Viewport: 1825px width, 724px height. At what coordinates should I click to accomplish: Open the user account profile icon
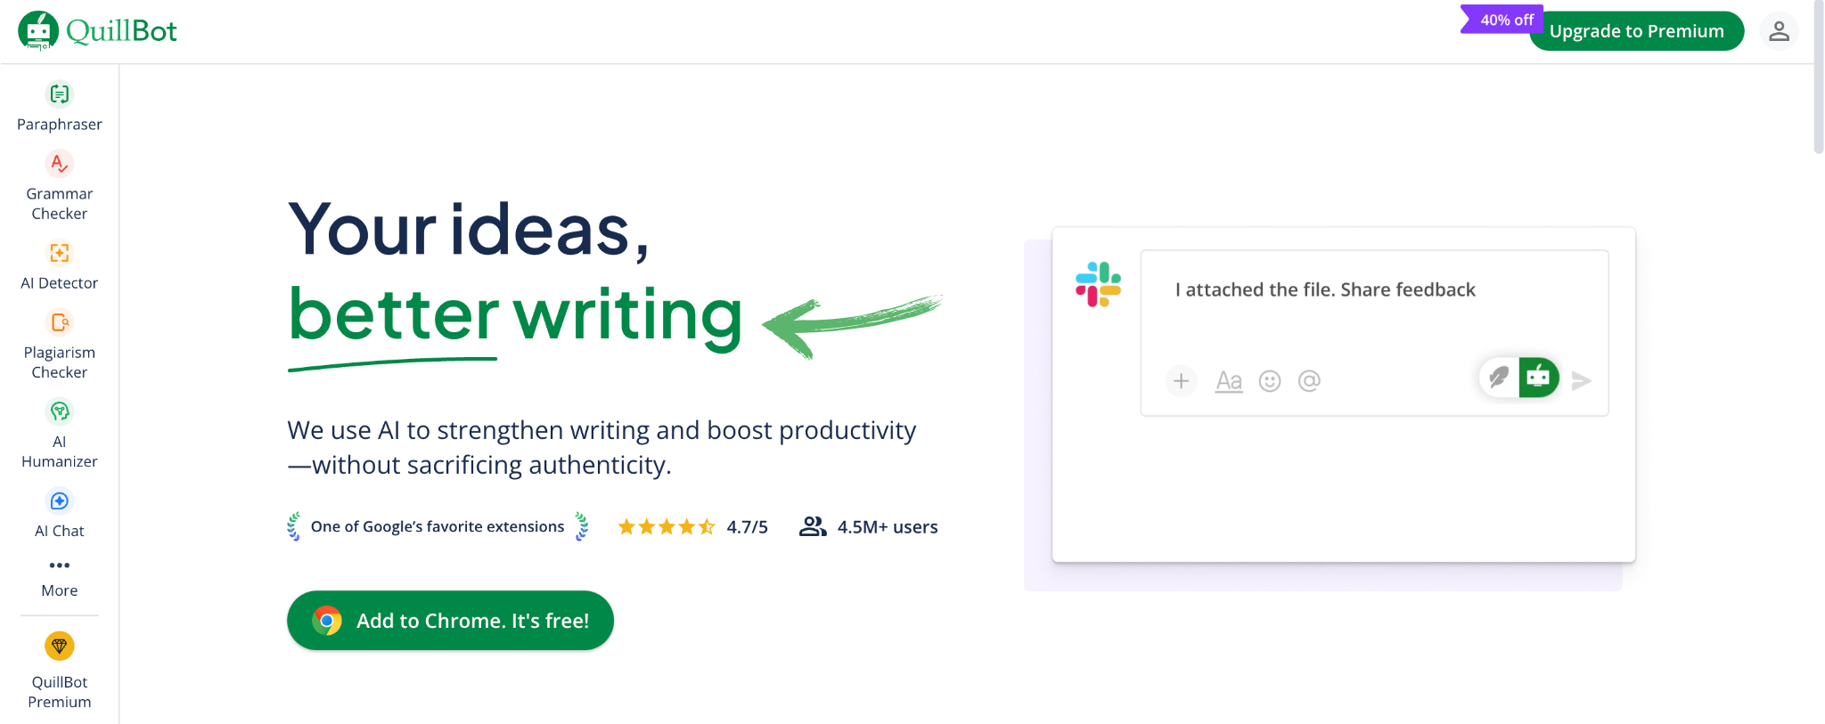click(1779, 31)
